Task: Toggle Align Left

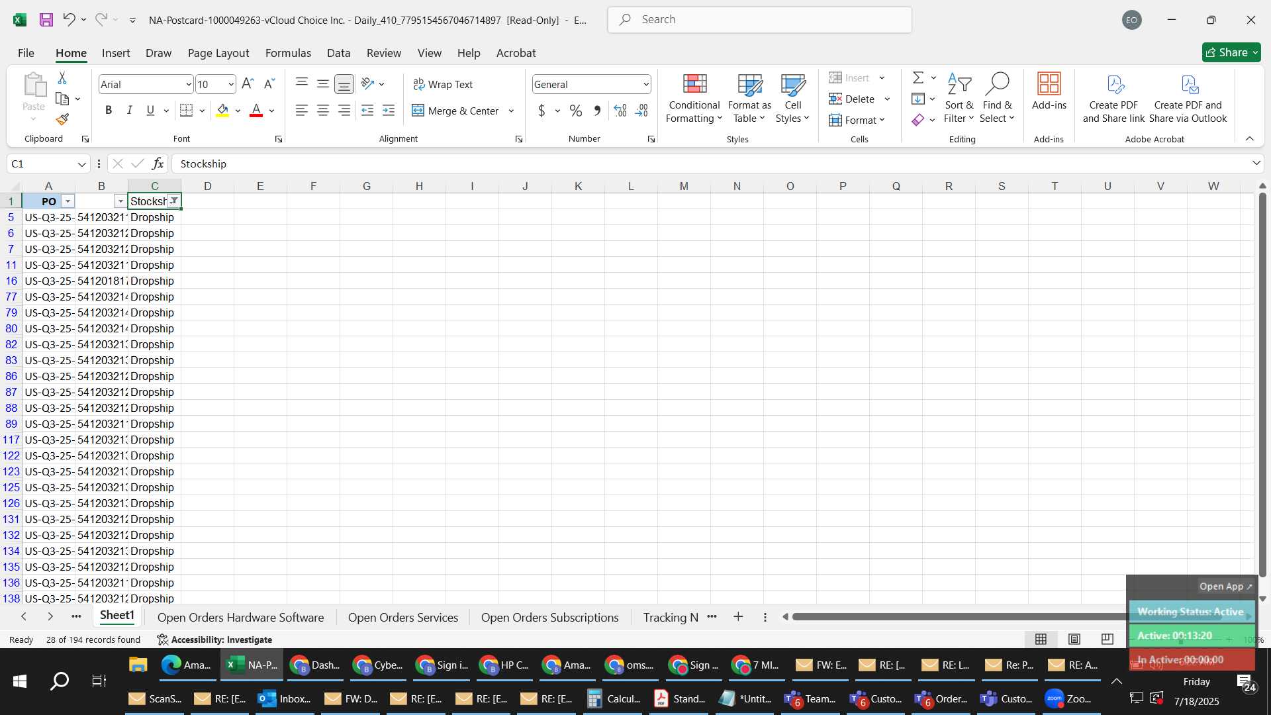Action: pyautogui.click(x=302, y=111)
